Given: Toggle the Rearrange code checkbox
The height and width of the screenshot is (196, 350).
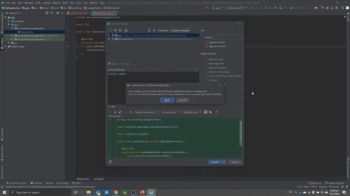Looking at the screenshot, I should (207, 64).
